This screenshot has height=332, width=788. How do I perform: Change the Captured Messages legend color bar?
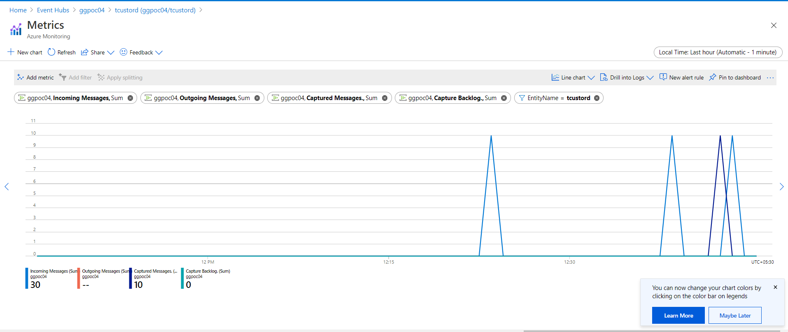tap(131, 278)
